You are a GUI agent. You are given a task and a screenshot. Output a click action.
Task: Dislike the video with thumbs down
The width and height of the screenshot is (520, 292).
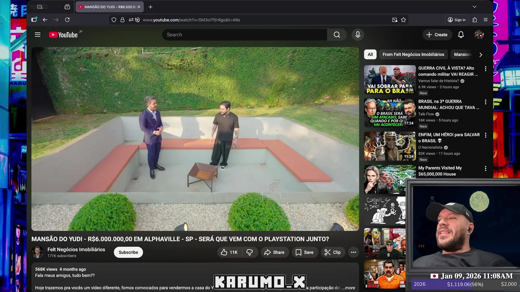pyautogui.click(x=249, y=252)
